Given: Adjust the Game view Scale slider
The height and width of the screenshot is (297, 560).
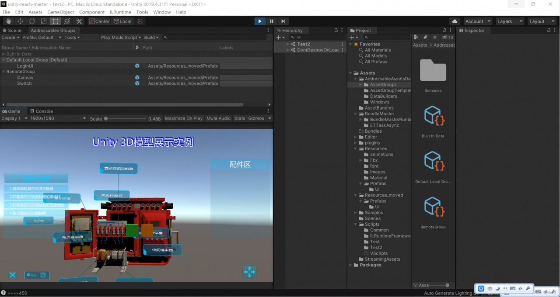Looking at the screenshot, I should [126, 118].
